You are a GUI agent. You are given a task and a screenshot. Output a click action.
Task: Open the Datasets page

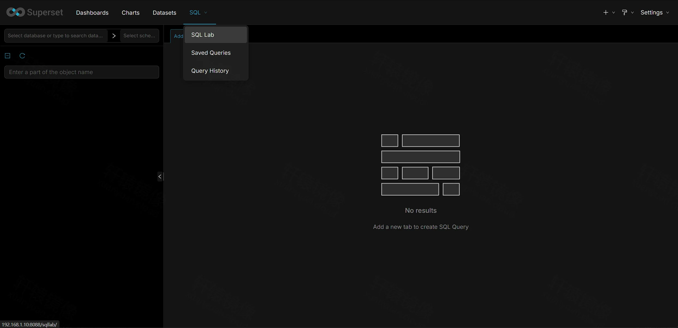point(164,13)
